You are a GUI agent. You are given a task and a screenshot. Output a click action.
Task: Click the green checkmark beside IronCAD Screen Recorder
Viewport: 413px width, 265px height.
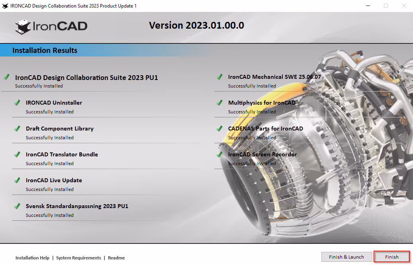(x=219, y=154)
